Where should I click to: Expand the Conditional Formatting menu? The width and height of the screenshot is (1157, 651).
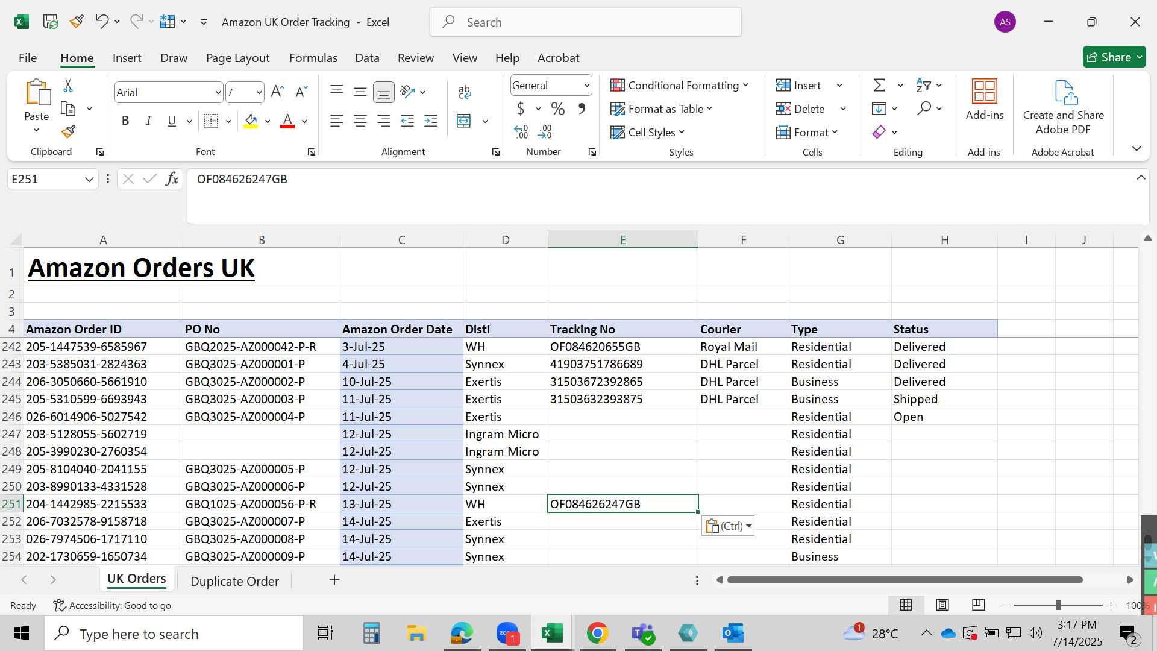pos(679,85)
